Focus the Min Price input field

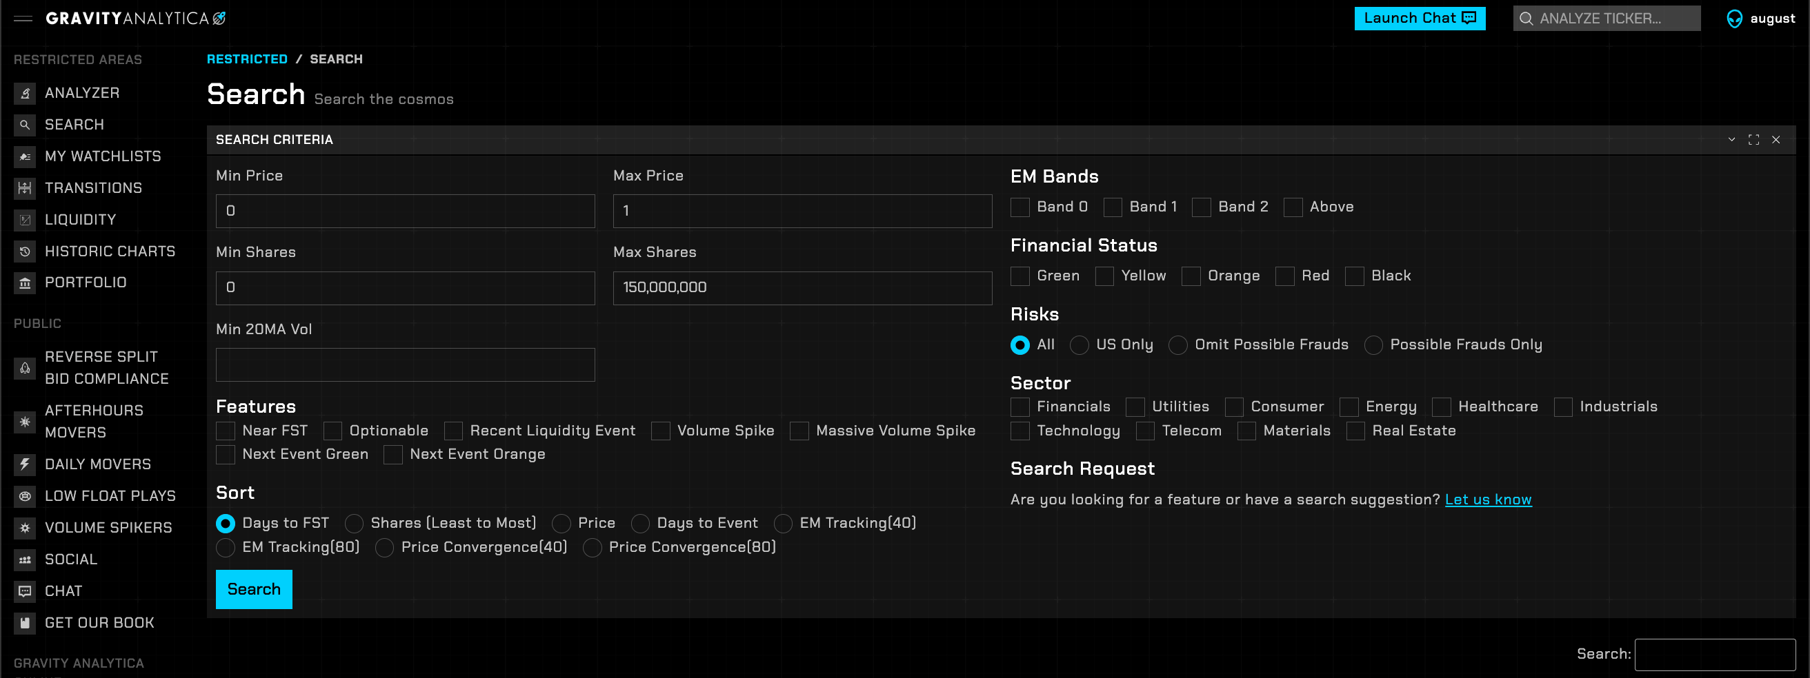[x=405, y=212]
